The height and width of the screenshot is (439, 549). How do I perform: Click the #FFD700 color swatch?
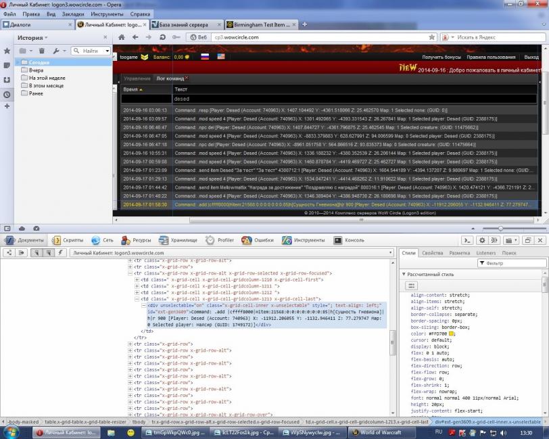(x=452, y=333)
